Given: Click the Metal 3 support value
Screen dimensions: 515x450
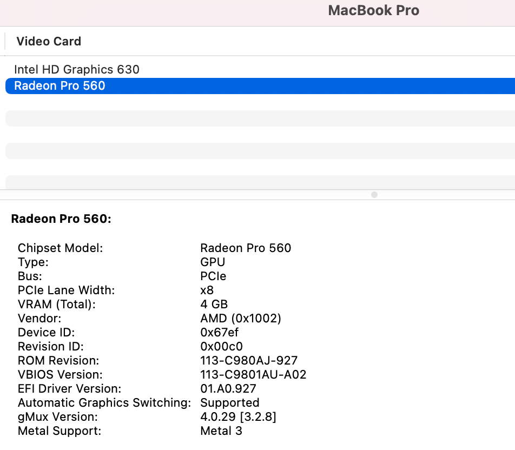Looking at the screenshot, I should point(221,431).
